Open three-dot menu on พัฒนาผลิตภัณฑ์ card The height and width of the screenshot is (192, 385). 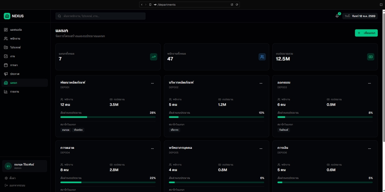152,83
